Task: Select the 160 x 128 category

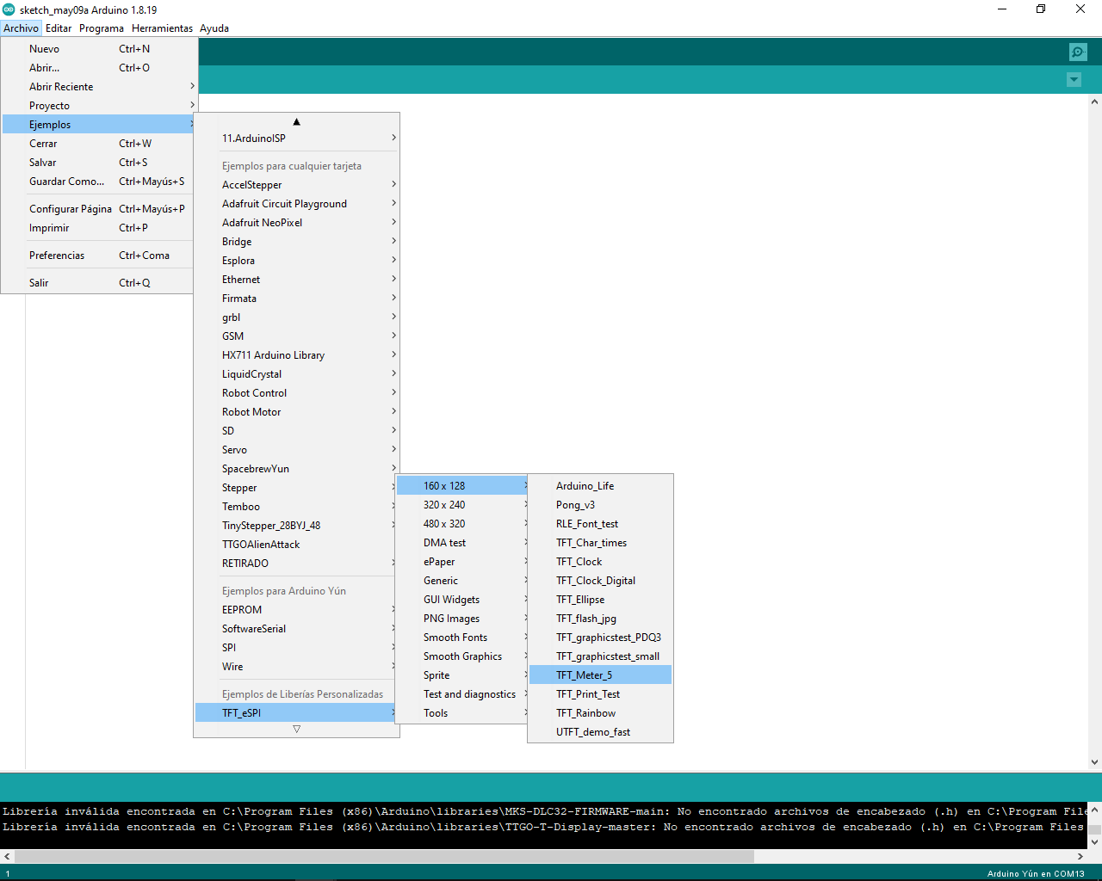Action: [462, 486]
